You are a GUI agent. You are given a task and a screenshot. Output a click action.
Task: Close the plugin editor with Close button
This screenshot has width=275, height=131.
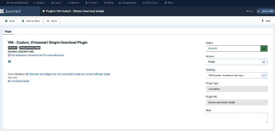coord(52,21)
